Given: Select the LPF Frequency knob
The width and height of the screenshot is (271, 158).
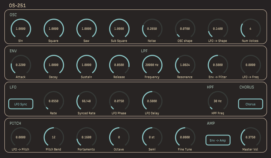Looking at the screenshot, I should point(152,65).
